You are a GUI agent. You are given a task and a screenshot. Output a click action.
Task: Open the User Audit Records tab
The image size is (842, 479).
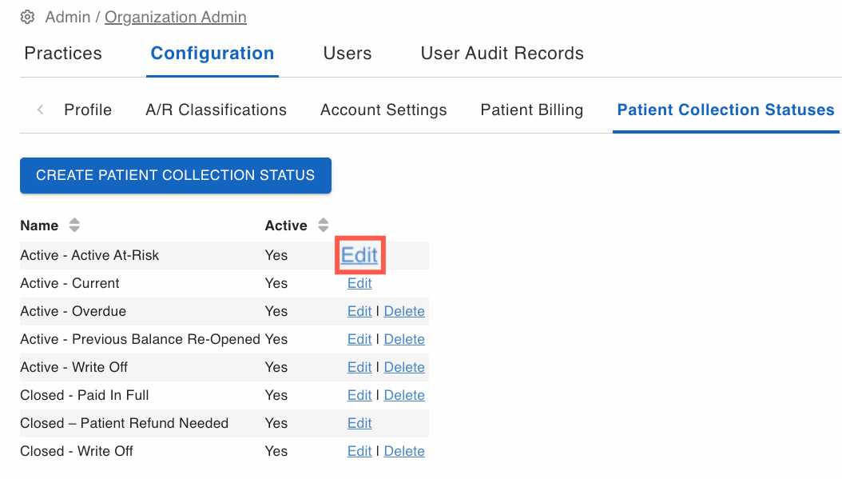[x=502, y=54]
